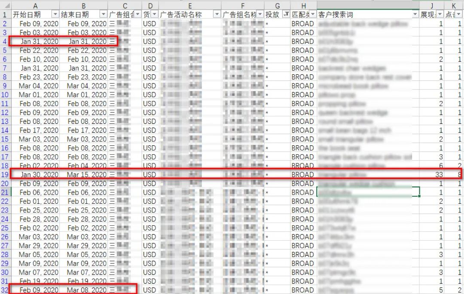Click the BROAD cell in row 2

pos(304,23)
